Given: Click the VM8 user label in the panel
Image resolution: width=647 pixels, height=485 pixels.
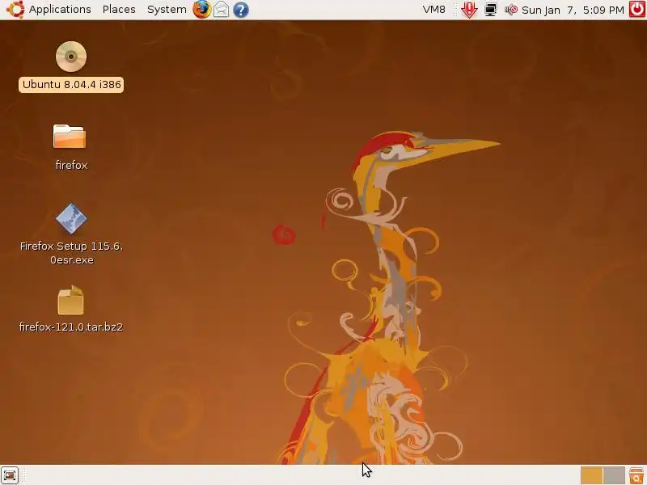Looking at the screenshot, I should [x=433, y=9].
